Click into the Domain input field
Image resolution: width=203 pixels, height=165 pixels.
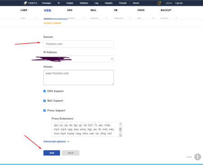tap(78, 44)
